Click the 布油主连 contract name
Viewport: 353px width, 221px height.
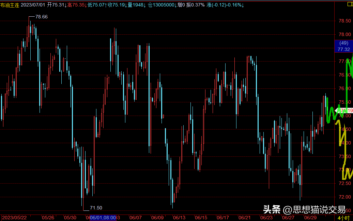coord(10,5)
